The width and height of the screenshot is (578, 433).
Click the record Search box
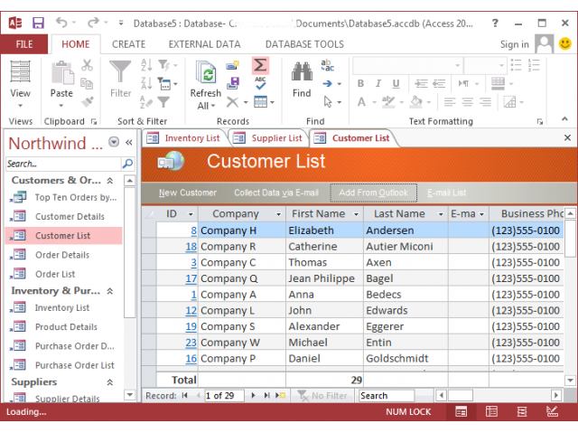click(386, 396)
